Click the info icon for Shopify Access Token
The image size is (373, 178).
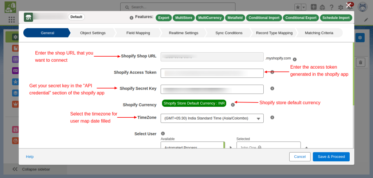272,72
